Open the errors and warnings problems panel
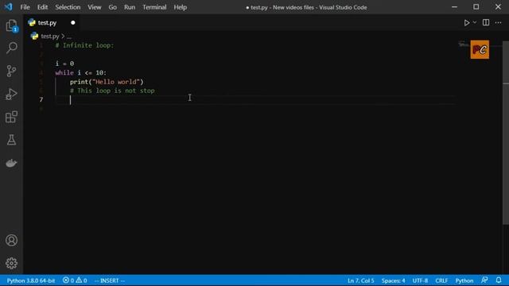509x286 pixels. tap(75, 280)
